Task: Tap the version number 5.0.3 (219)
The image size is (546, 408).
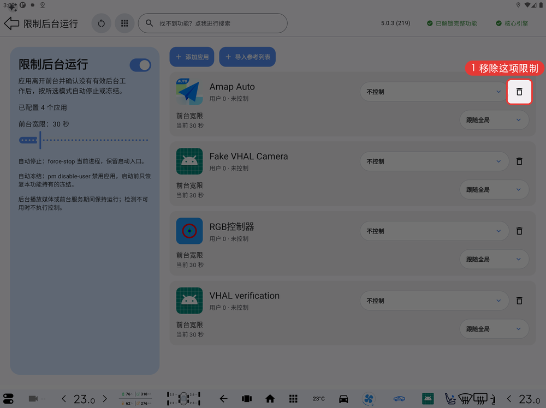Action: [x=395, y=23]
